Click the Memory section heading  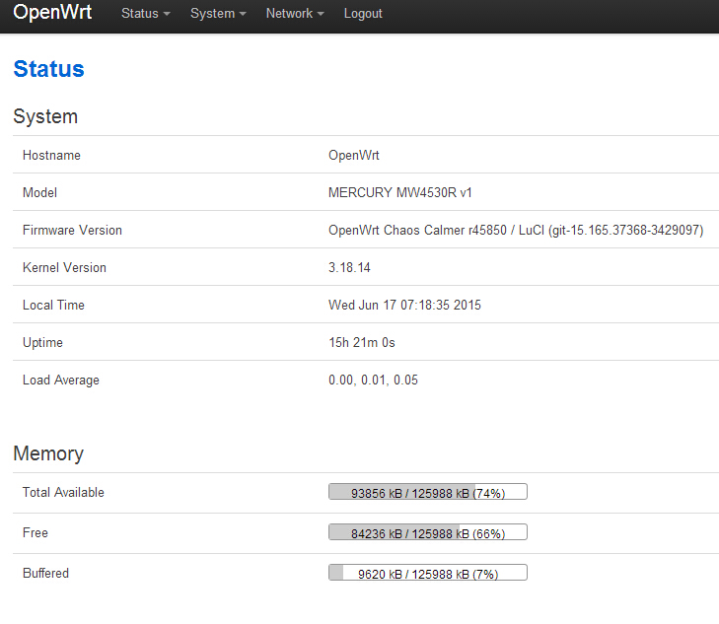click(48, 453)
